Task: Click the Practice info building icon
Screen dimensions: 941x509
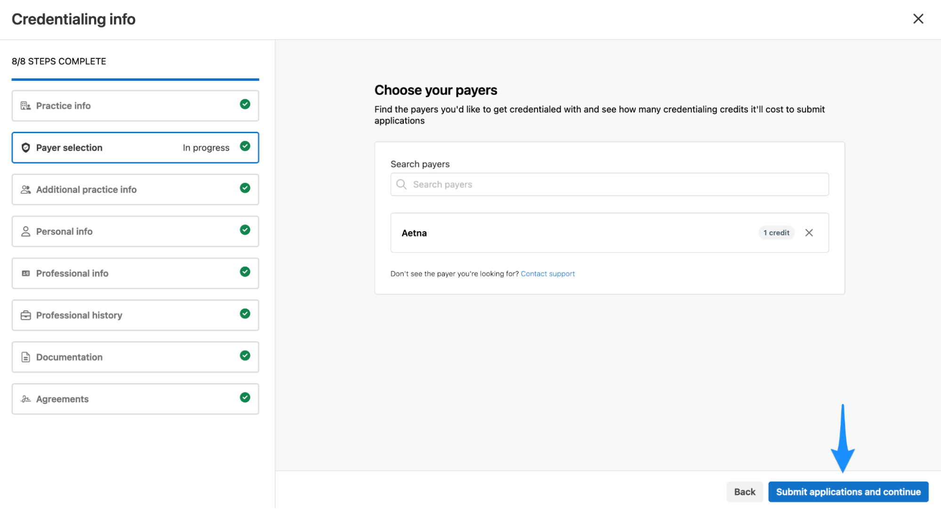Action: pos(26,106)
